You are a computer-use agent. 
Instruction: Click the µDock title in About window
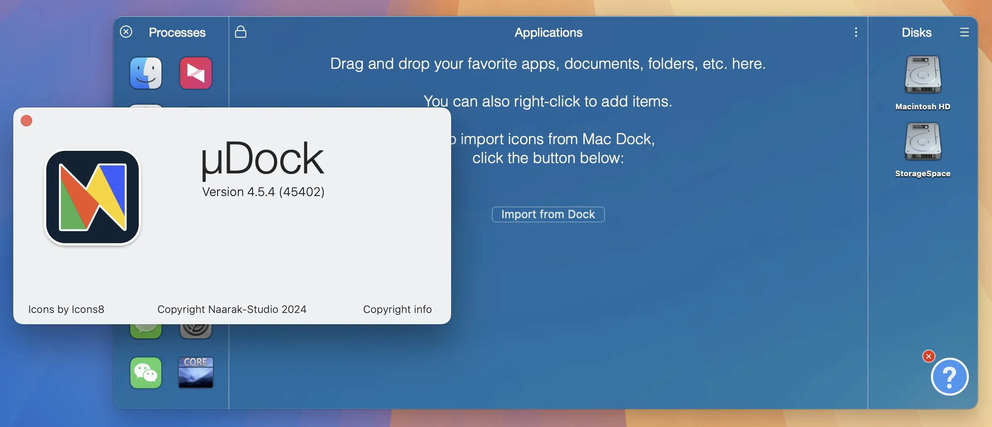(262, 159)
